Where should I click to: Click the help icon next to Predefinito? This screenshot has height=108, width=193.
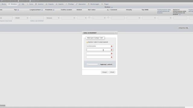point(54,10)
